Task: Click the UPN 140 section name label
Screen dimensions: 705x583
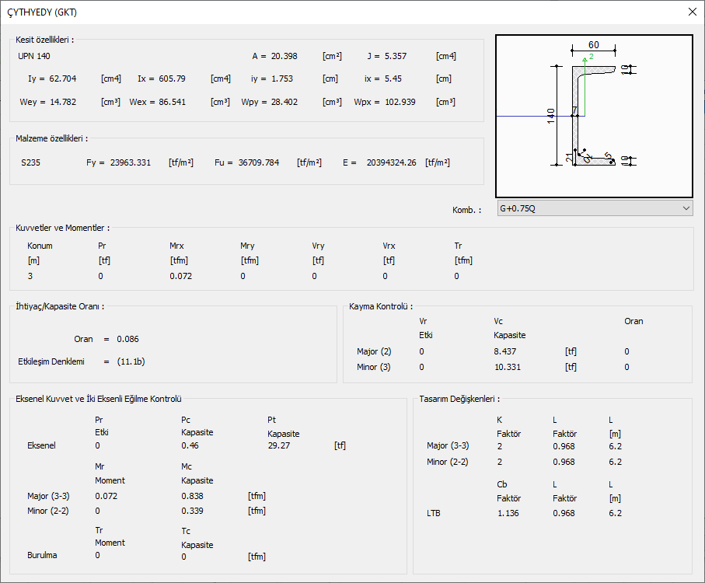Action: click(x=34, y=56)
